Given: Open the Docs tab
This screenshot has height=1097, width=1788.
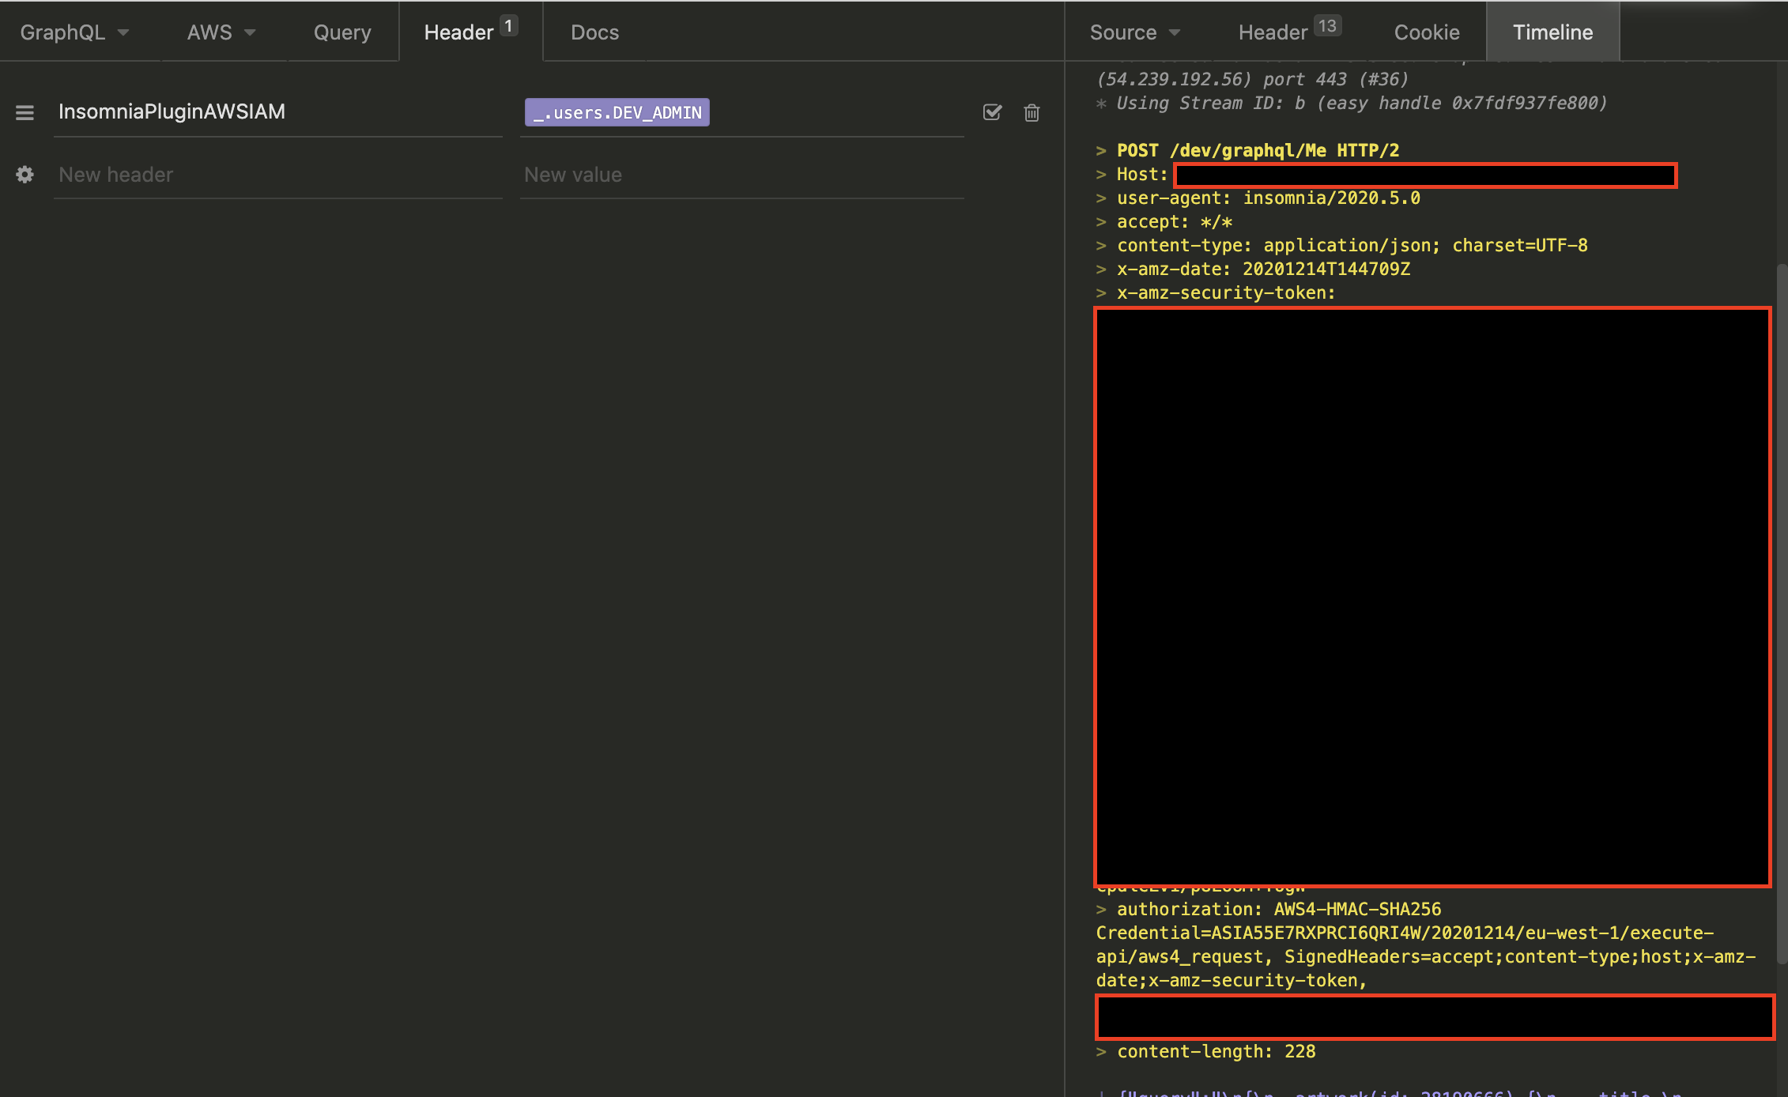Looking at the screenshot, I should click(x=594, y=32).
